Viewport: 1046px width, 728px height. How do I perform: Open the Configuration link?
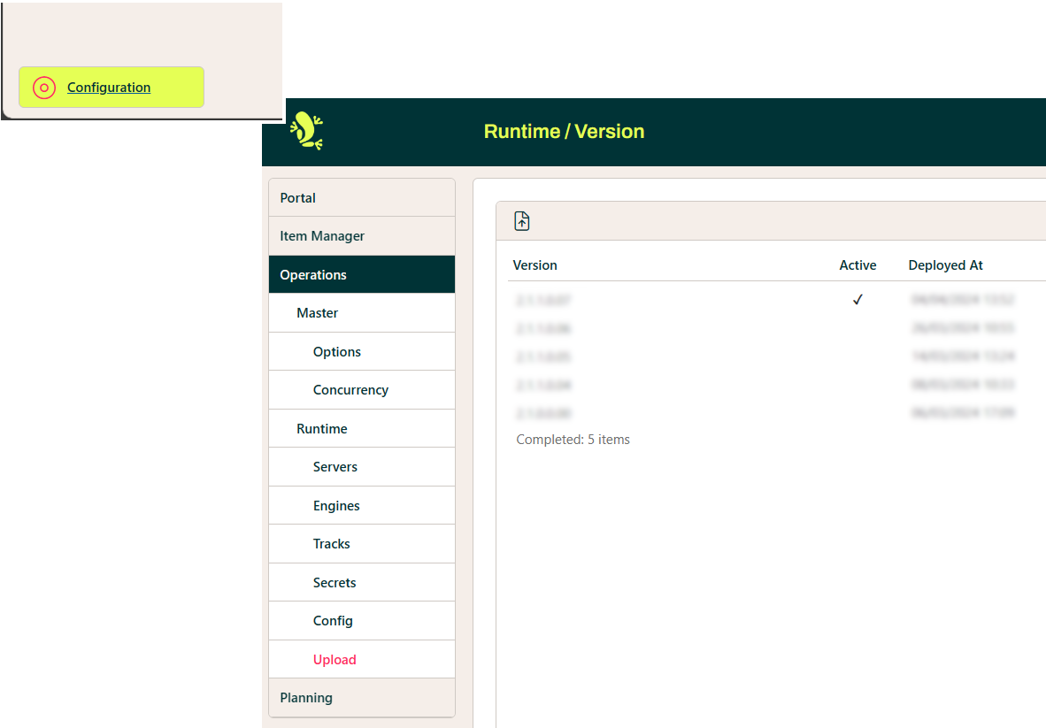109,88
